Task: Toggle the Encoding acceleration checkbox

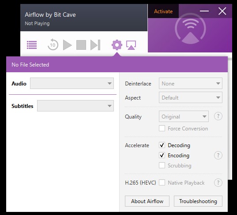Action: (162, 155)
